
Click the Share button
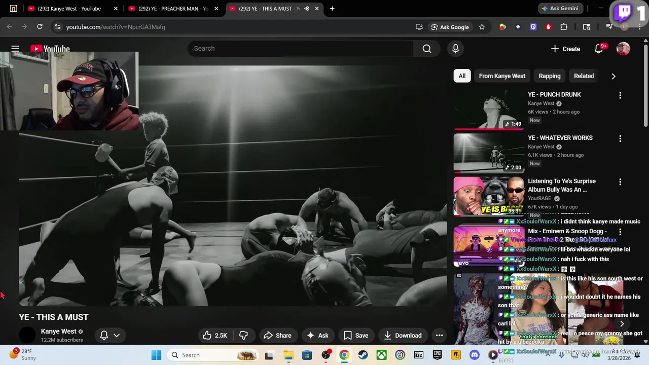tap(277, 335)
